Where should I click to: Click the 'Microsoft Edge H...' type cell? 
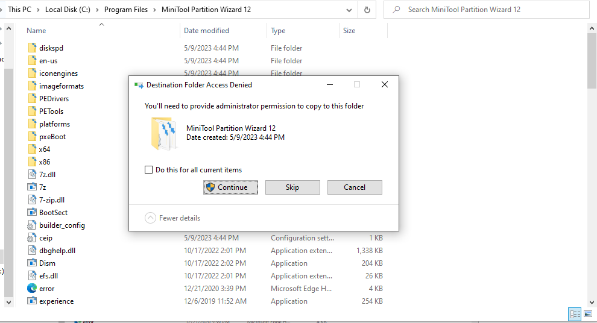coord(301,289)
